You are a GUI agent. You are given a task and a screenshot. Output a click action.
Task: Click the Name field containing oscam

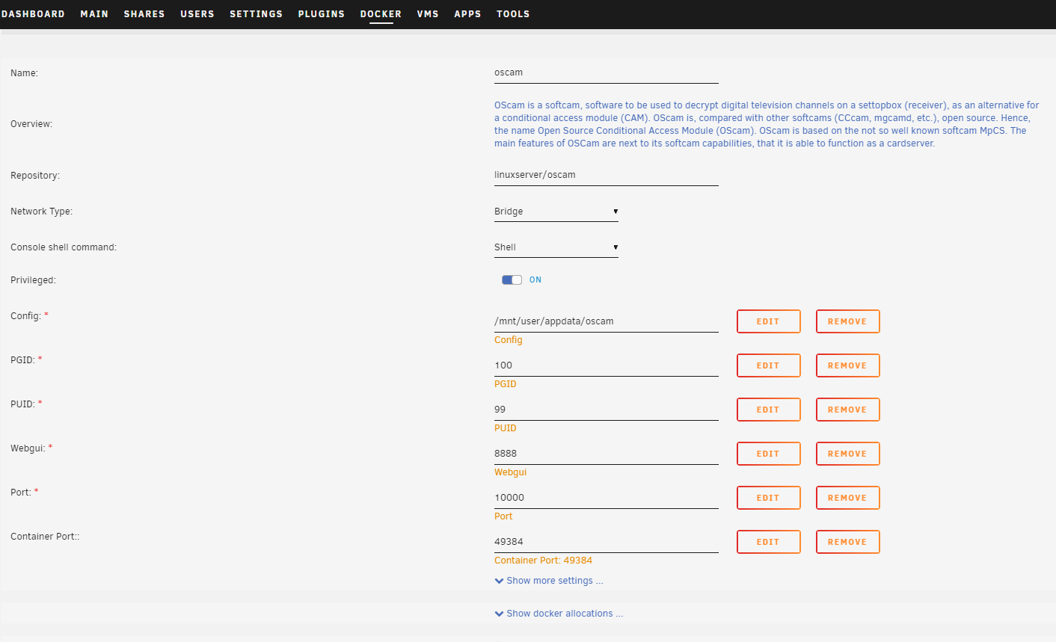606,73
